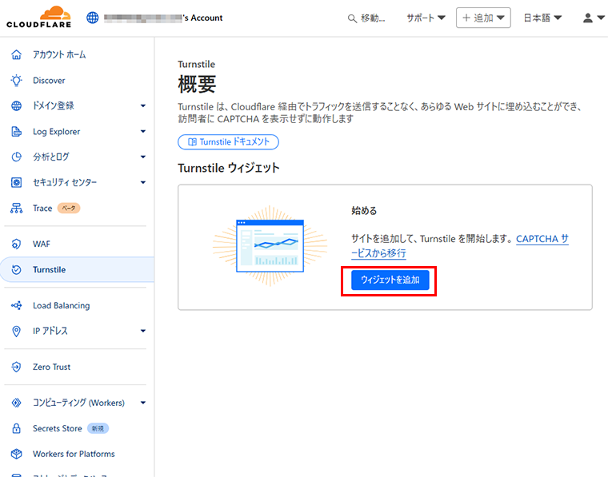Select the Turnstile sidebar item

click(x=78, y=269)
